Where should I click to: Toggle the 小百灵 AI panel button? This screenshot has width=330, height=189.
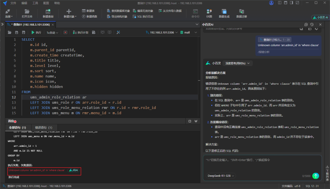coord(320,17)
